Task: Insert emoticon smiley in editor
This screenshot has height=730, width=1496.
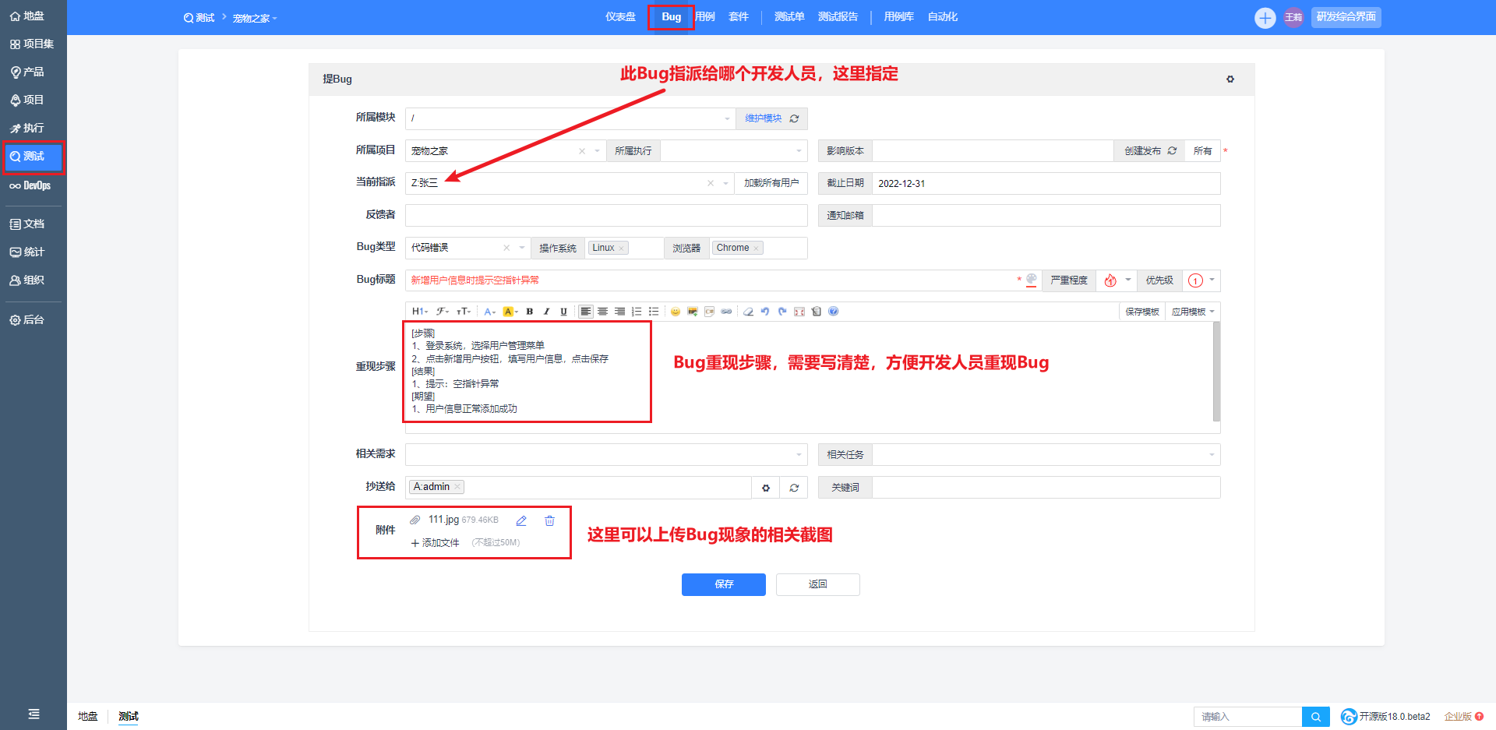Action: click(676, 312)
